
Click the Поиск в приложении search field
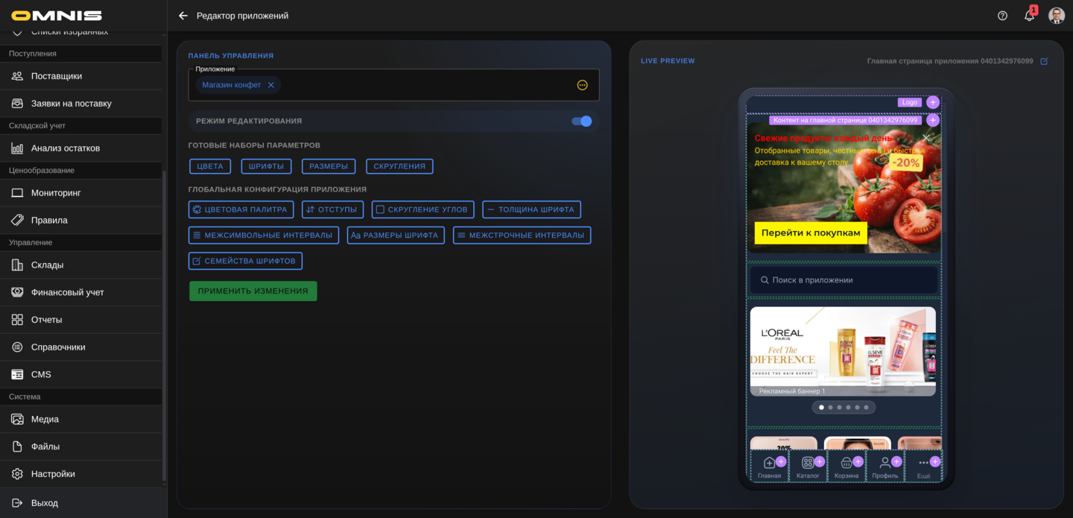coord(843,280)
